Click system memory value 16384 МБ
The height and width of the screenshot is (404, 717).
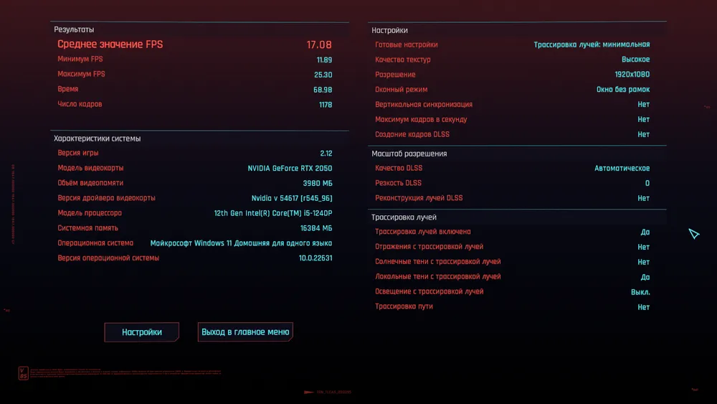[316, 228]
